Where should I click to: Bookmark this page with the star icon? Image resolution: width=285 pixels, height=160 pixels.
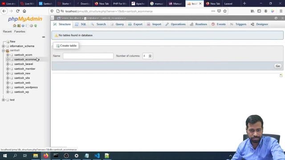pyautogui.click(x=225, y=11)
